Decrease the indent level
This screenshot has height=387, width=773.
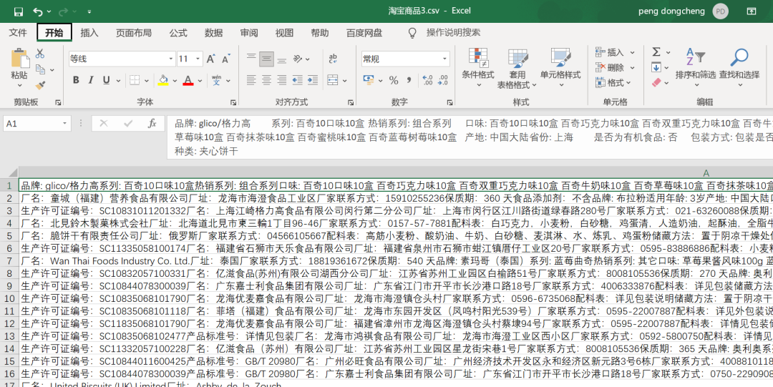(x=297, y=80)
